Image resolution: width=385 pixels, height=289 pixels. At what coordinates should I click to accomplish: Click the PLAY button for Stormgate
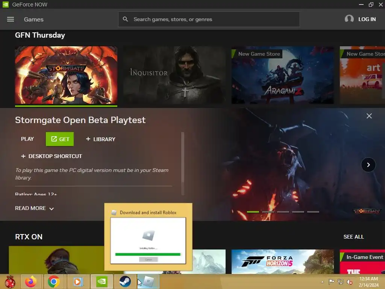(x=27, y=139)
